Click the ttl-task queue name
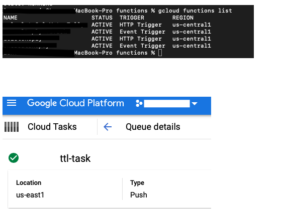 (x=75, y=158)
